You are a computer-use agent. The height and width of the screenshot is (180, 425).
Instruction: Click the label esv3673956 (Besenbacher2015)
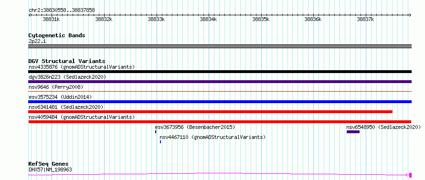tap(195, 127)
